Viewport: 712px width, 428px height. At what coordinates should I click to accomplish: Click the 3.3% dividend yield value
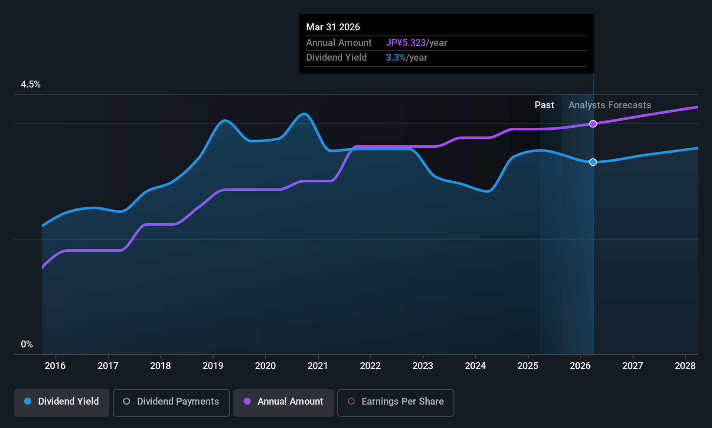coord(396,58)
